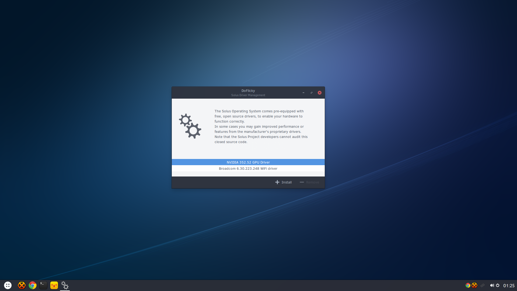The width and height of the screenshot is (517, 291).
Task: Open the volume control in tray
Action: 492,285
